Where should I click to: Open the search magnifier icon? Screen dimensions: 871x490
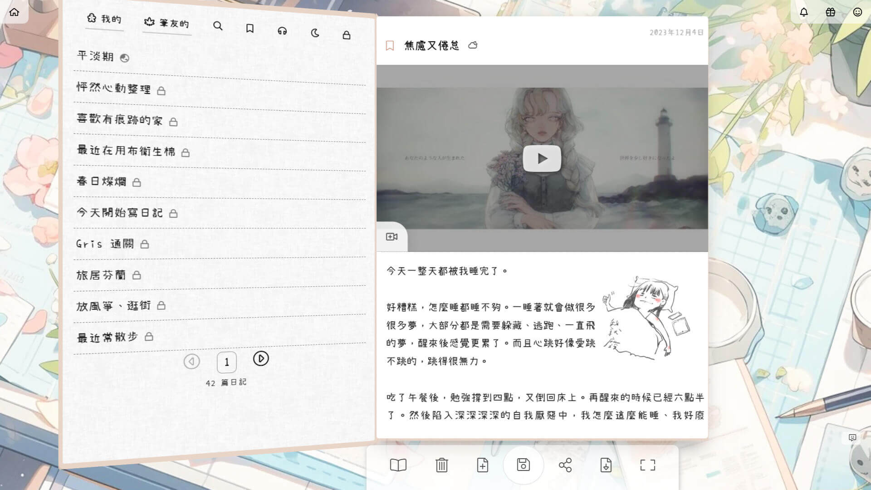(218, 26)
